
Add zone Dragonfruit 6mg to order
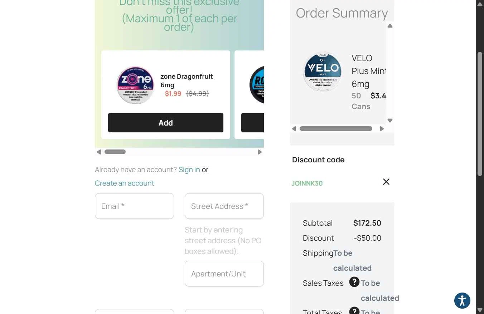[165, 123]
